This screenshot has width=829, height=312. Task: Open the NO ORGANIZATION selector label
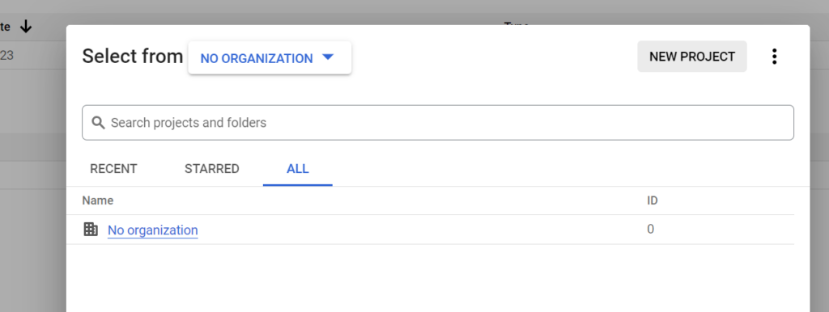257,58
